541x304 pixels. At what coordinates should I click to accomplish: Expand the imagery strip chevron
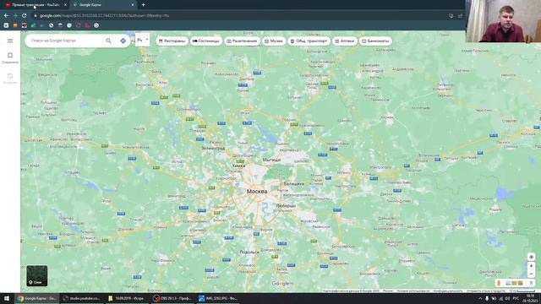point(531,283)
